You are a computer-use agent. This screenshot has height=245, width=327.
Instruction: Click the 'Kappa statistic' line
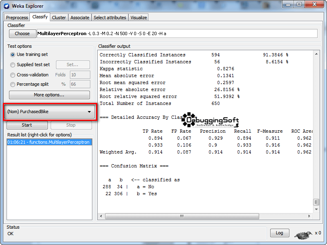(121, 69)
